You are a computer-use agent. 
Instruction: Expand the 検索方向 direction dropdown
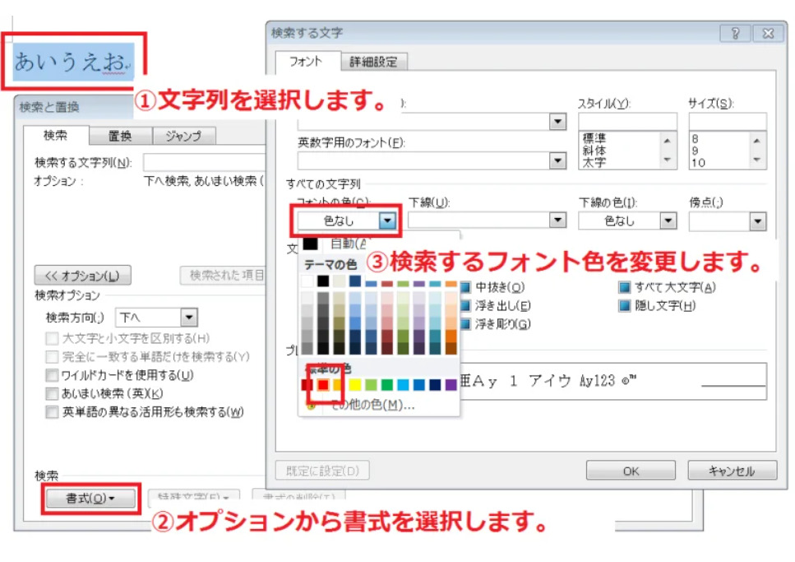pos(189,317)
